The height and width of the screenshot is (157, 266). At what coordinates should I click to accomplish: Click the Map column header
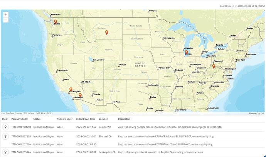click(5, 119)
